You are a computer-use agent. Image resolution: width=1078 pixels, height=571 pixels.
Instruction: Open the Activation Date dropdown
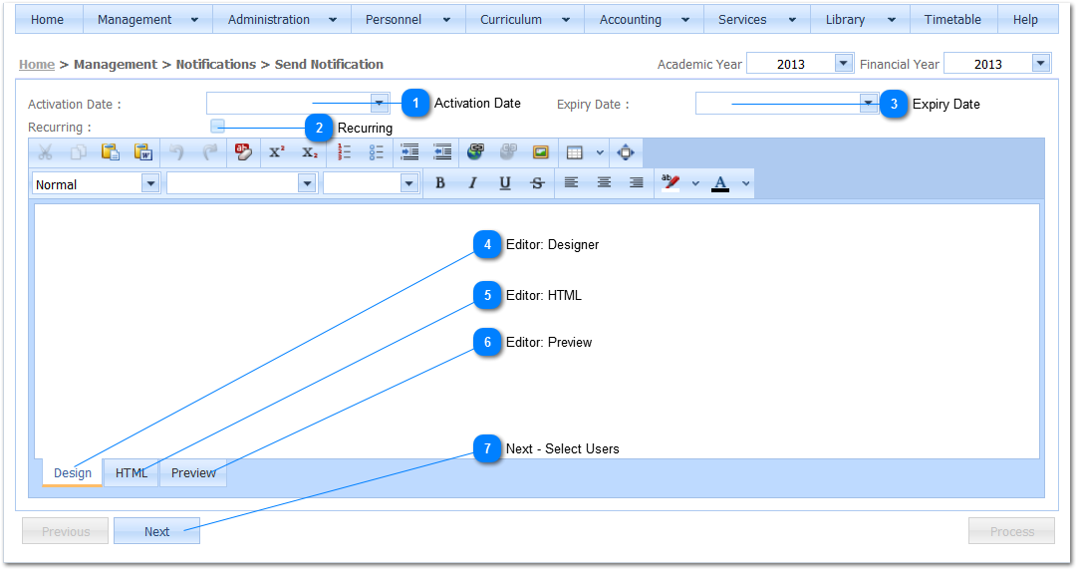tap(379, 104)
